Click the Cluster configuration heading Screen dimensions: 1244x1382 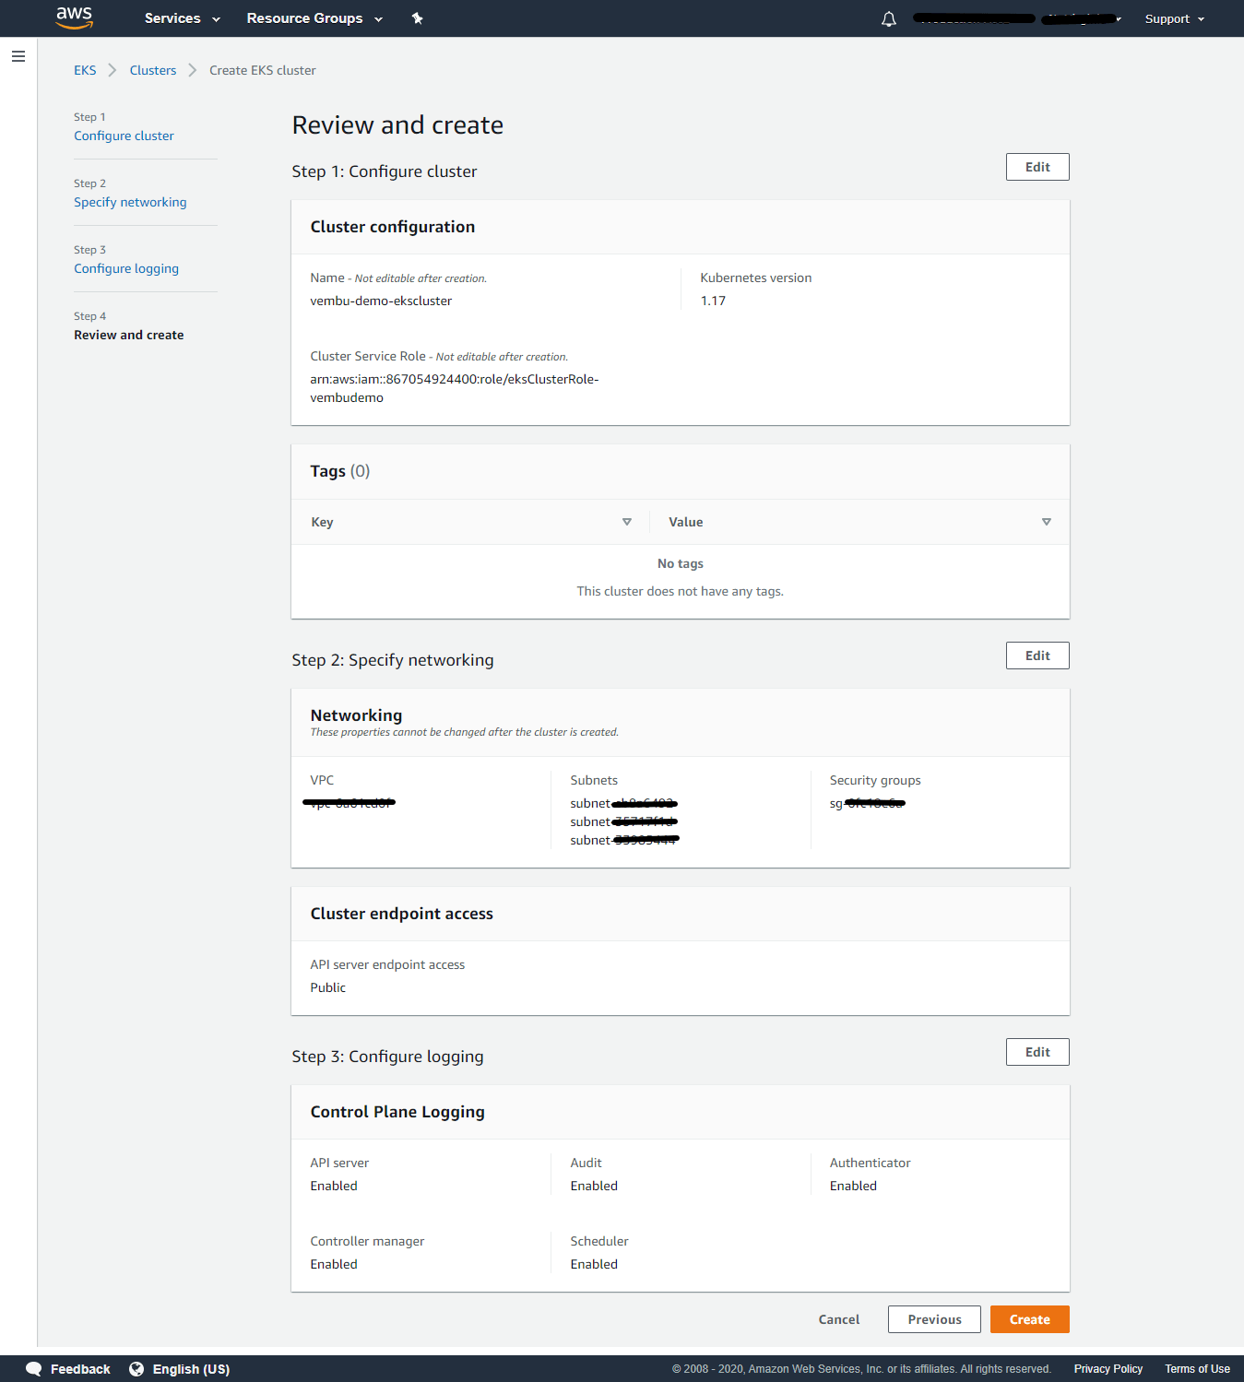pos(393,227)
